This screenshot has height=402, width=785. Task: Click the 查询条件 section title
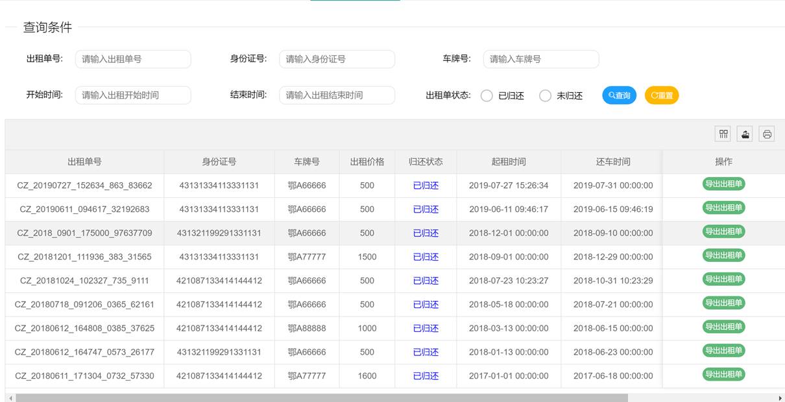[47, 27]
